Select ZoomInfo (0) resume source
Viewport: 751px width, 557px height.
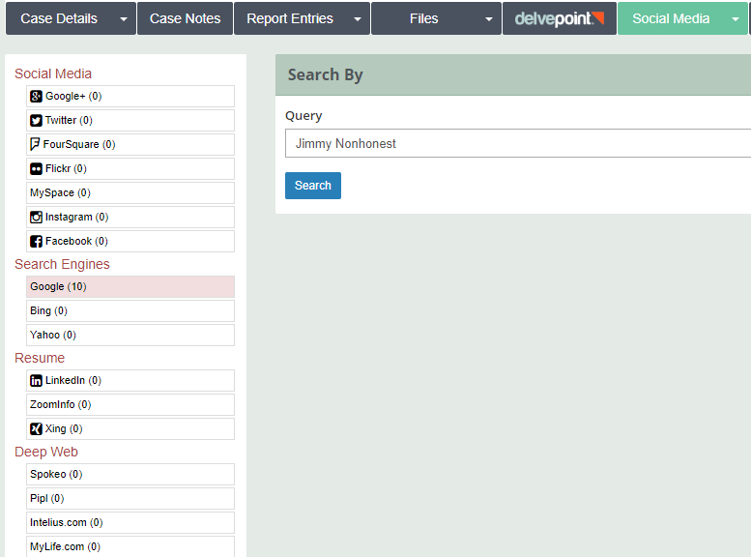point(130,404)
